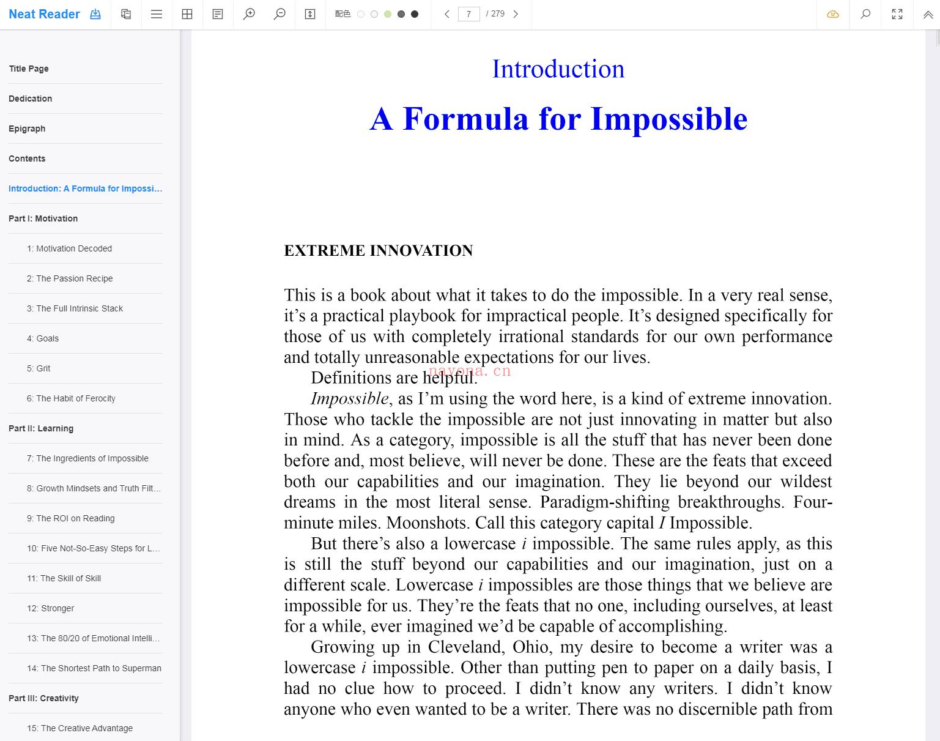This screenshot has width=940, height=741.
Task: Collapse toolbar with double chevron up
Action: coord(928,15)
